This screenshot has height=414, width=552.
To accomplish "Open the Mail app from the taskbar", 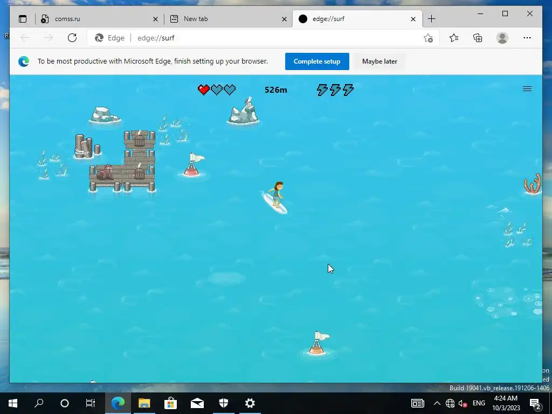I will (197, 403).
